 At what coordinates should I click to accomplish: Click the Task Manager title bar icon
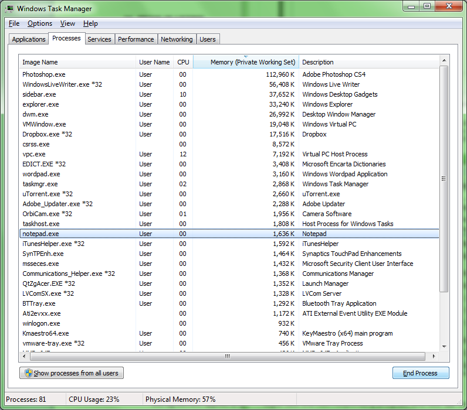9,8
